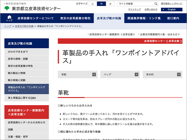Image resolution: width=187 pixels, height=140 pixels.
Task: Open 関連業界情報・リンク集 menu
Action: pos(144,18)
